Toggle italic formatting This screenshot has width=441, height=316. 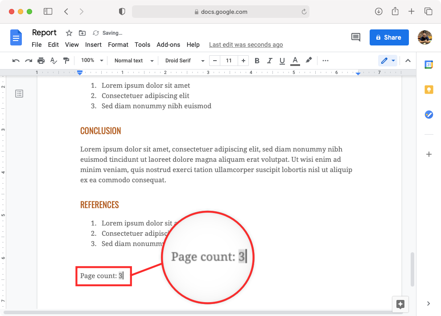pyautogui.click(x=269, y=60)
